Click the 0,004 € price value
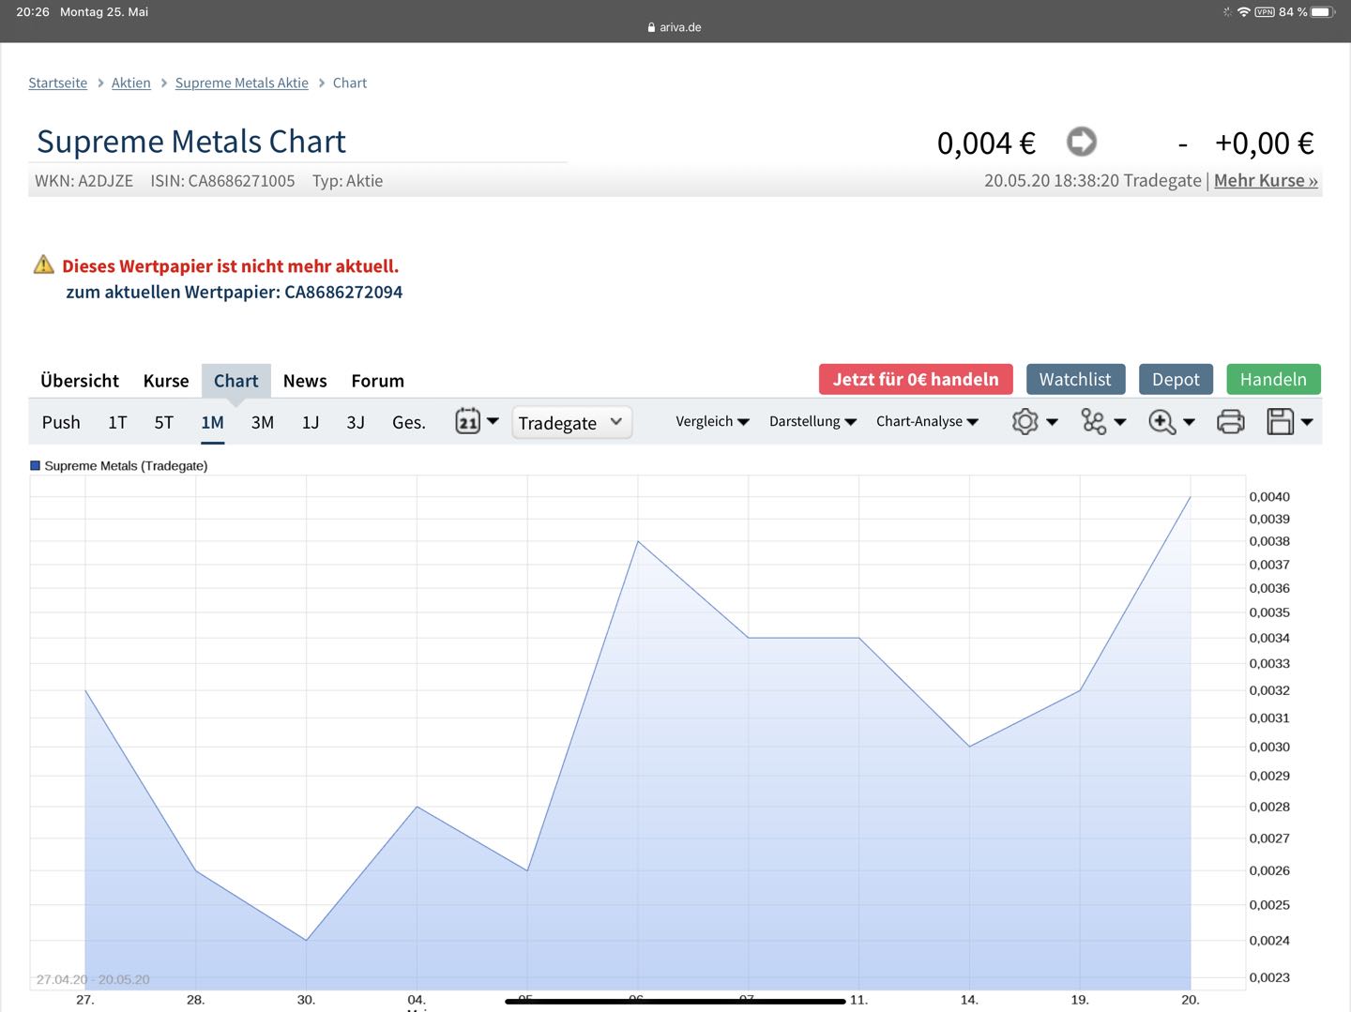 pyautogui.click(x=986, y=143)
